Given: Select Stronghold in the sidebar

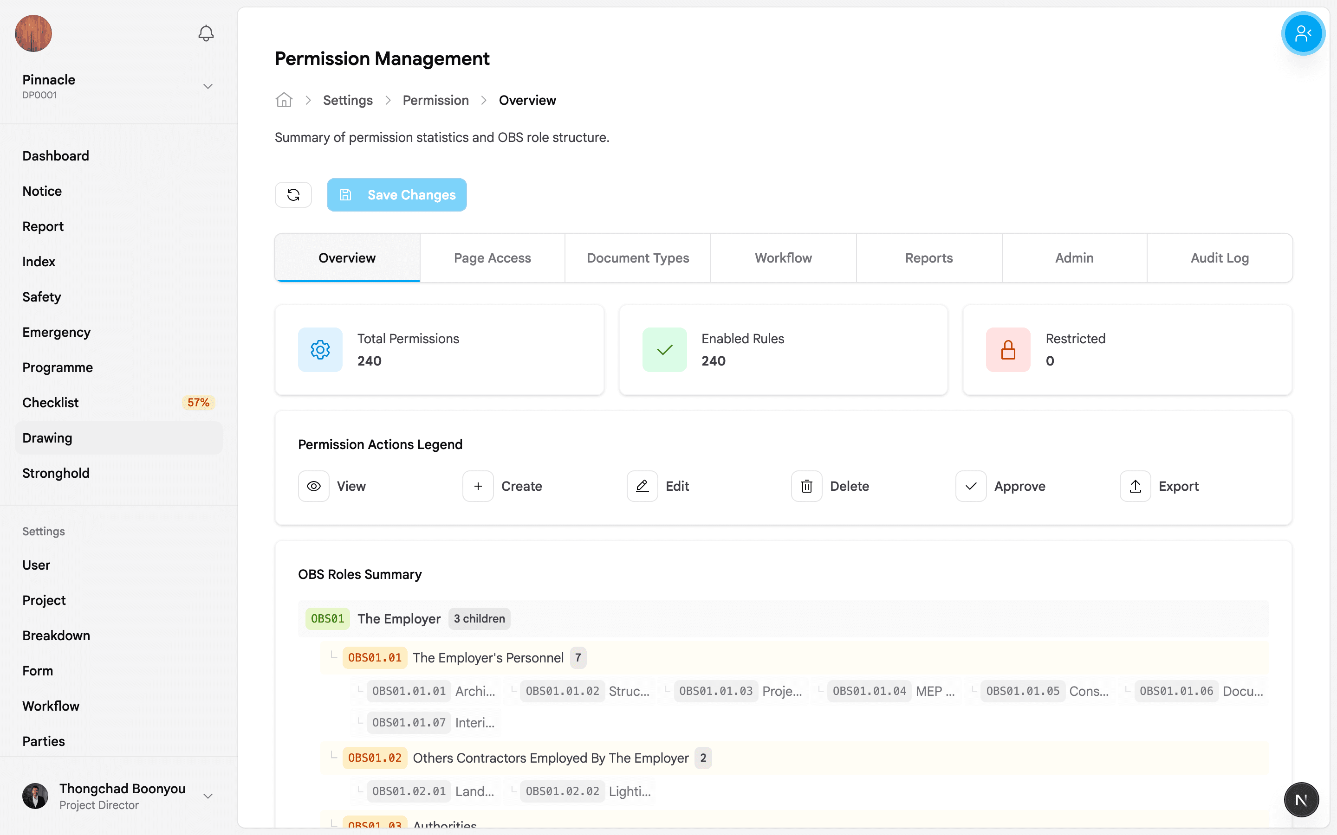Looking at the screenshot, I should tap(56, 473).
